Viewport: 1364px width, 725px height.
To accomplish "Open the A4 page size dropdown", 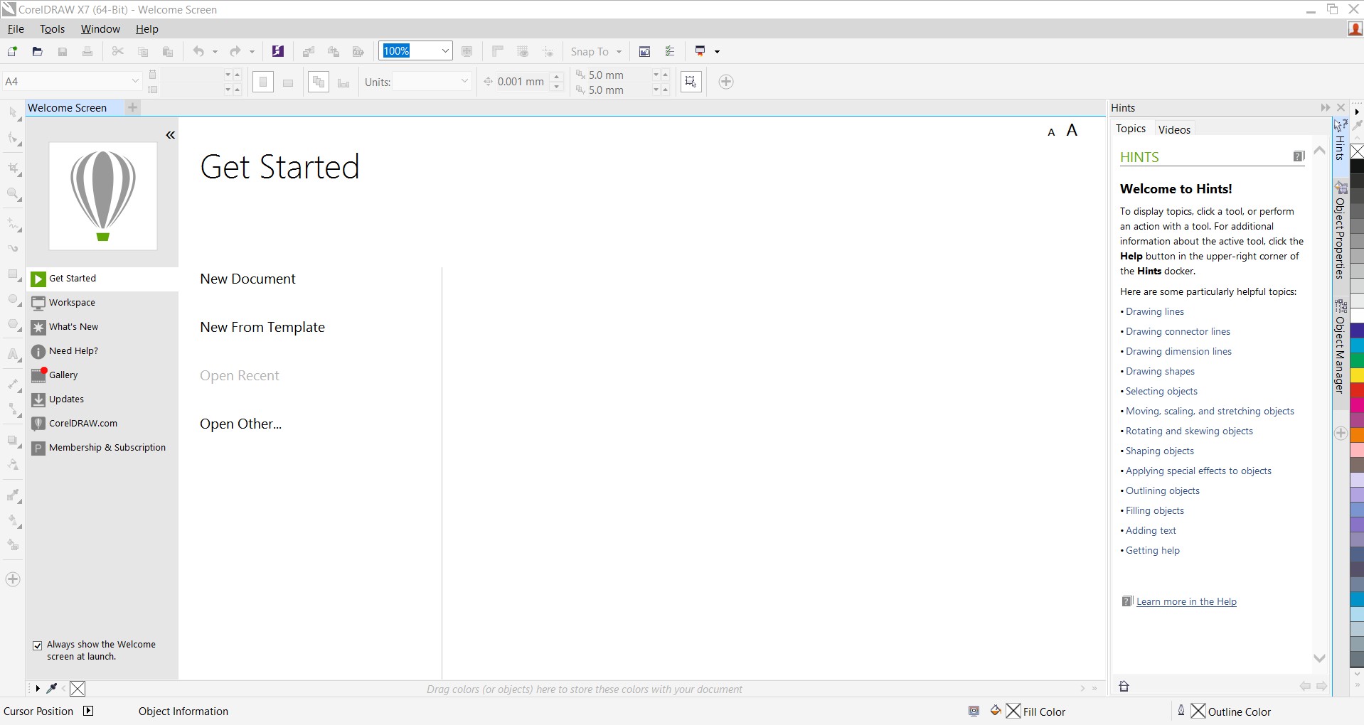I will 135,81.
